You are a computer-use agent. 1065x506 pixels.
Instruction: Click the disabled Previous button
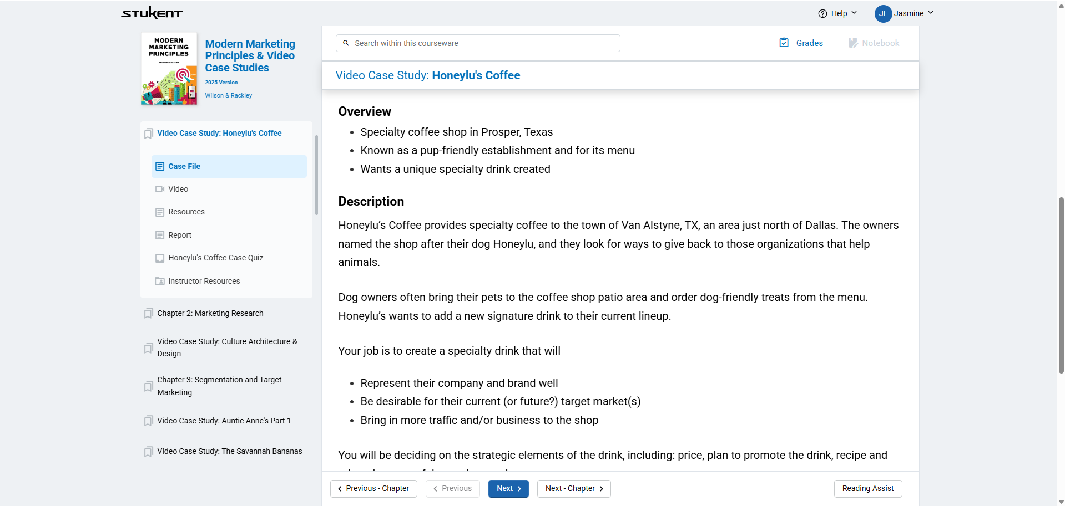coord(452,489)
